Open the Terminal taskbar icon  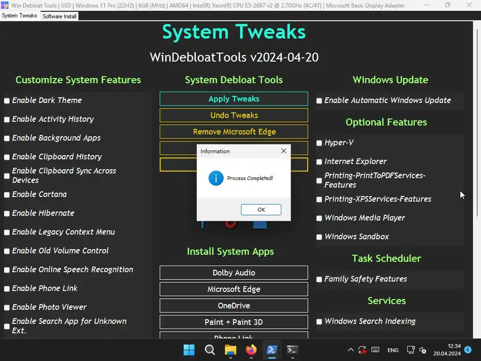tap(292, 350)
